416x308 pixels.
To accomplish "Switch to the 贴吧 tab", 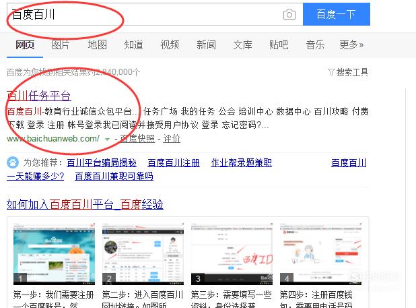I will pyautogui.click(x=279, y=45).
